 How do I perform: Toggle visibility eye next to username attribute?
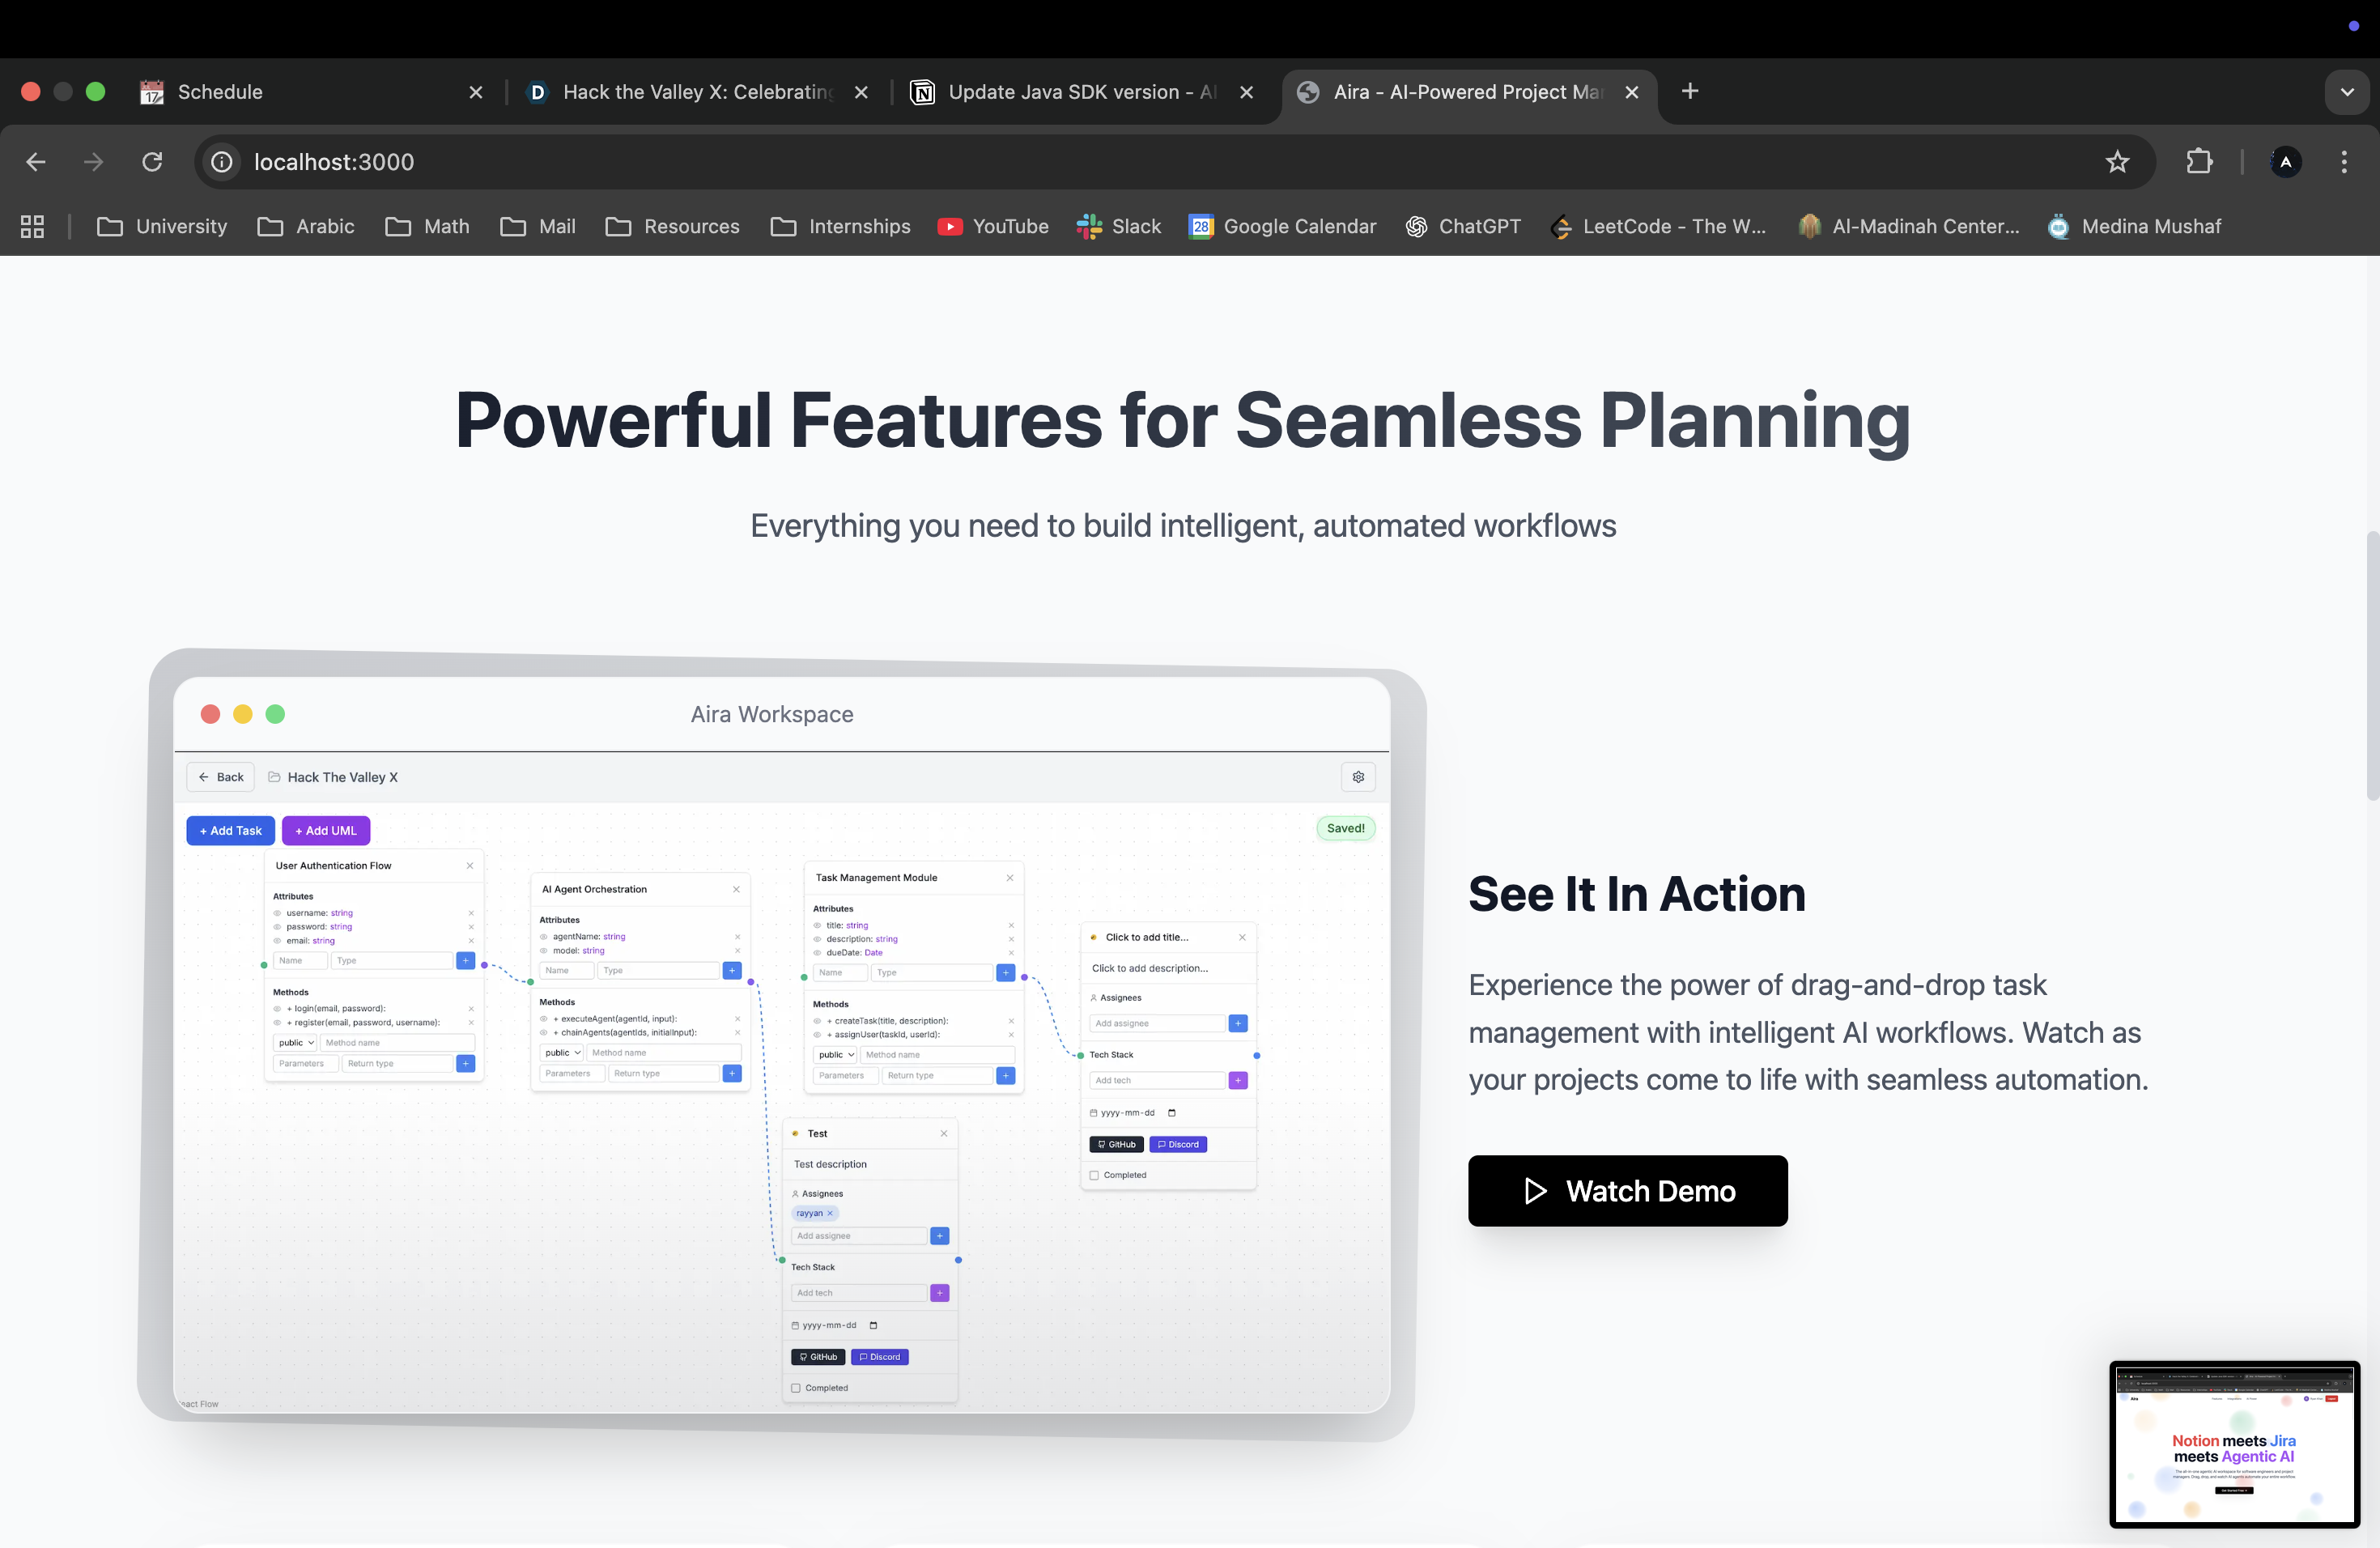[278, 913]
